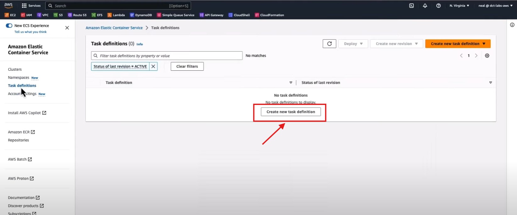Click the refresh task definitions icon
This screenshot has height=215, width=517.
(x=329, y=44)
